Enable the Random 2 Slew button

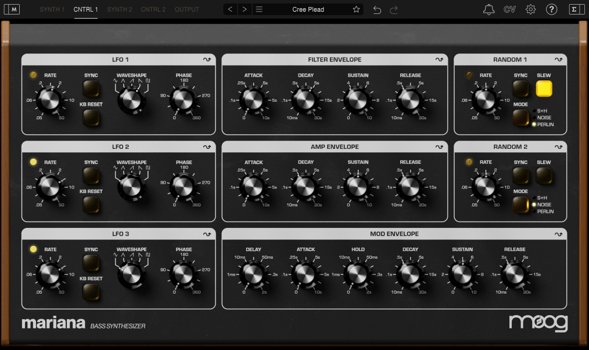tap(544, 176)
